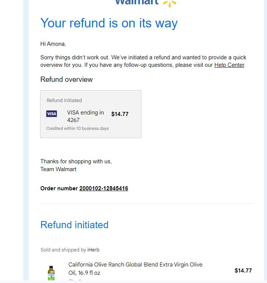Click the $14.77 refund amount in card
This screenshot has height=283, width=267.
coord(120,114)
